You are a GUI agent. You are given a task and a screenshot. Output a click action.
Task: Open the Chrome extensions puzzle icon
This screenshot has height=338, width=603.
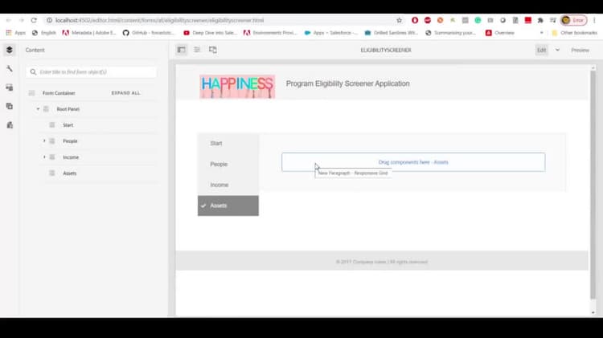pyautogui.click(x=540, y=20)
